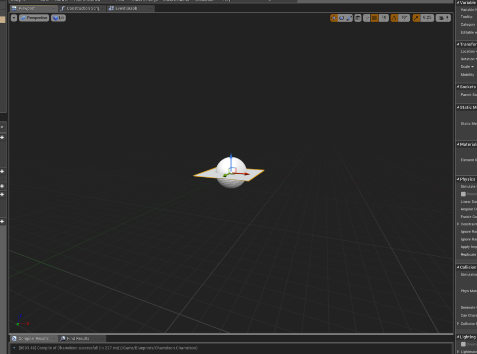The image size is (477, 354).
Task: Click the compile success message line
Action: 108,348
